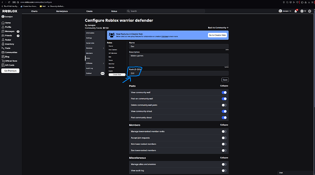Click the role Name input field
This screenshot has height=175, width=315.
pyautogui.click(x=178, y=46)
